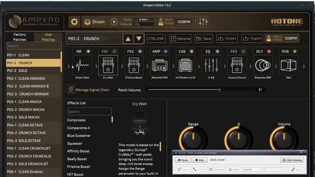The image size is (315, 177).
Task: Pause recording in VSDC Screen Recorder
Action: [183, 160]
